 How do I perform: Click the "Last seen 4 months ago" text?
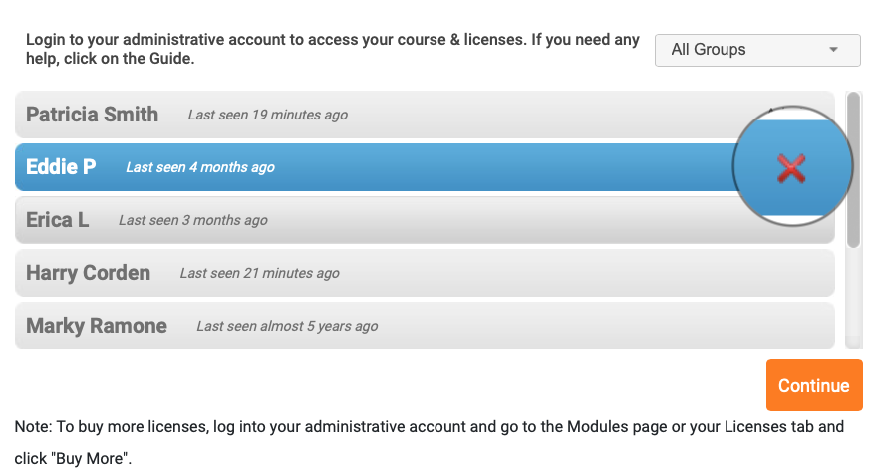tap(200, 167)
